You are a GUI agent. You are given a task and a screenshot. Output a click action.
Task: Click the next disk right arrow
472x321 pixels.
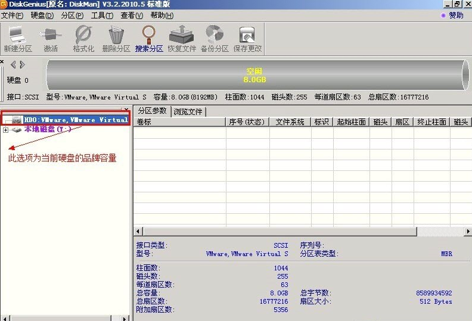[22, 64]
